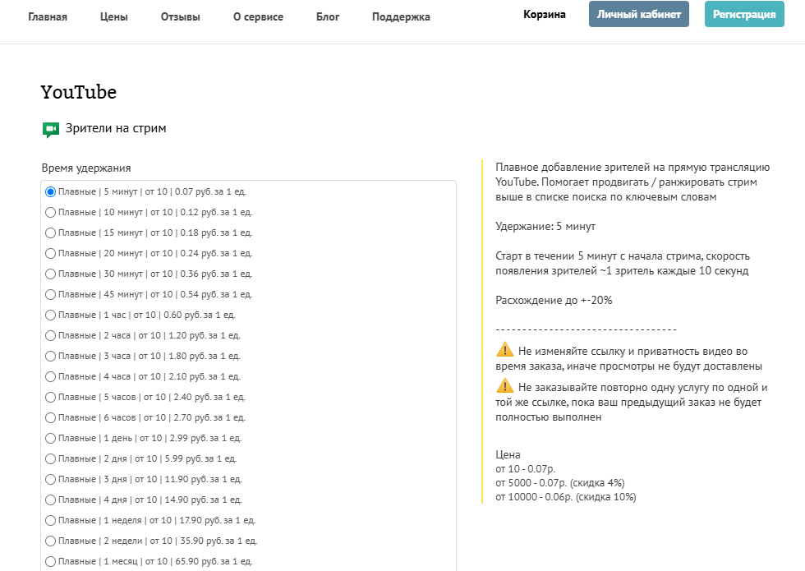The width and height of the screenshot is (805, 571).
Task: Click the от 10000 скидка 10% price line
Action: coord(566,497)
